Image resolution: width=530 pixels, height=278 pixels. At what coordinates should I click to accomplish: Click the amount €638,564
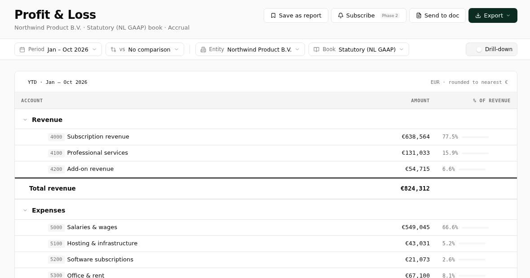point(415,137)
